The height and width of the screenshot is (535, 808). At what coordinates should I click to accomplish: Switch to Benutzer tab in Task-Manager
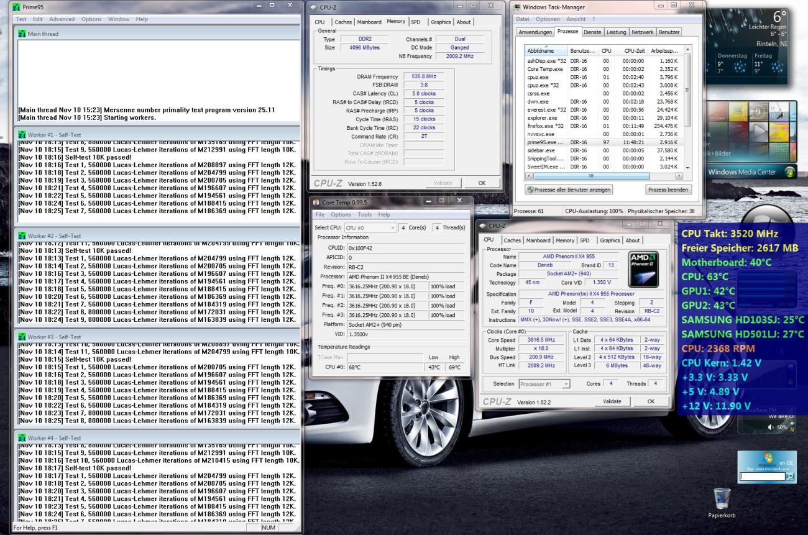pyautogui.click(x=669, y=31)
